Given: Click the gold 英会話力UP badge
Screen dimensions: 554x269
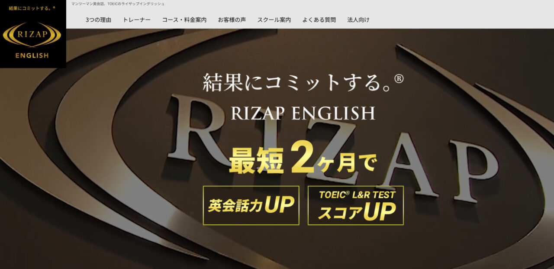Looking at the screenshot, I should click(251, 206).
